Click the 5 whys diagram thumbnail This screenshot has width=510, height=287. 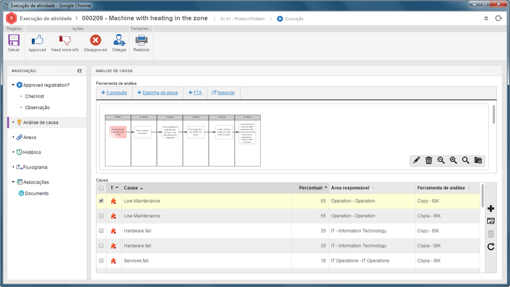coord(183,141)
